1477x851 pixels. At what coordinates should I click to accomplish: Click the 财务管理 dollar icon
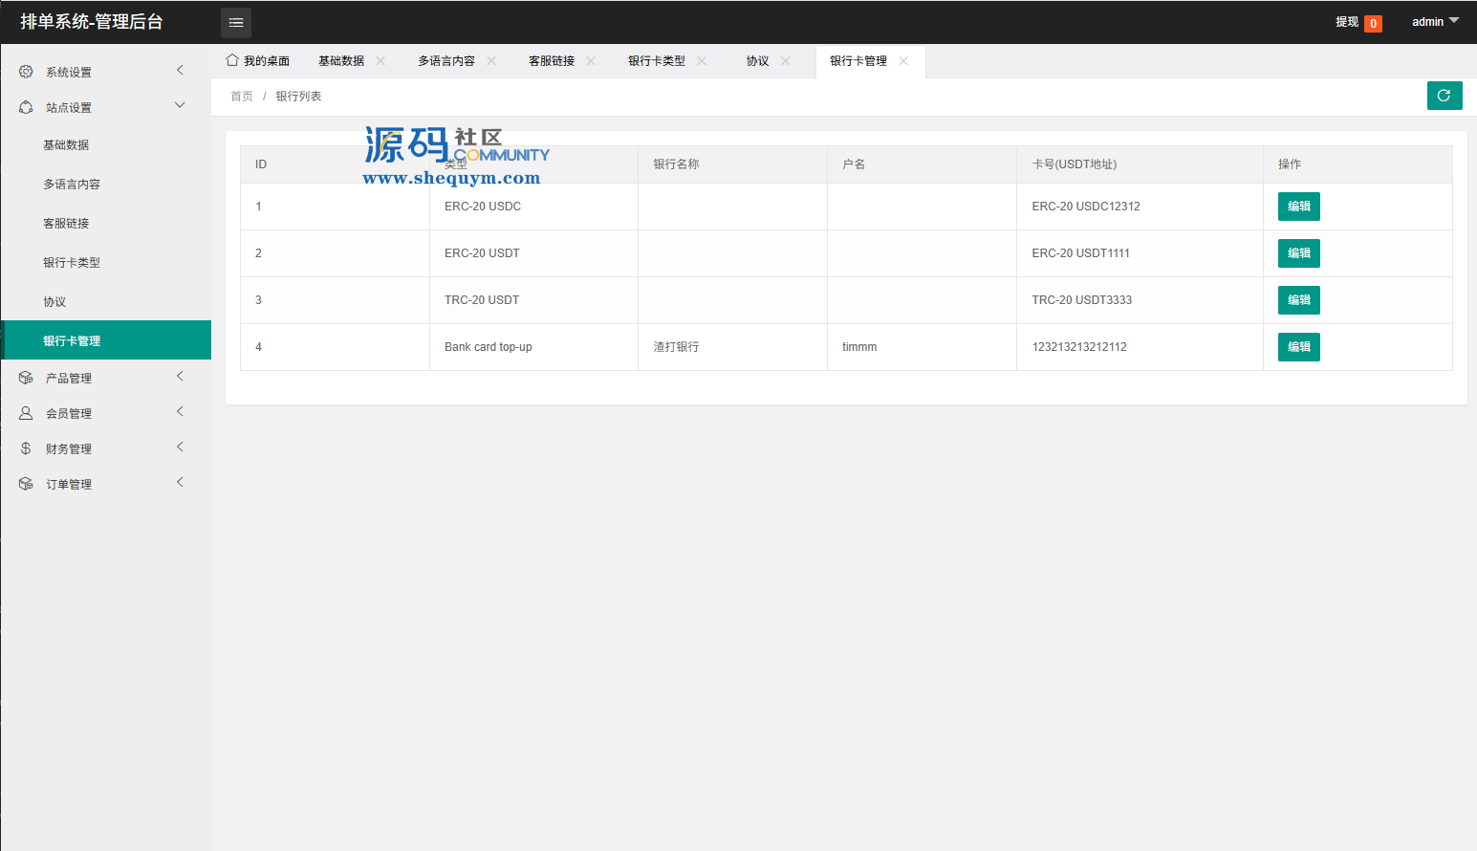click(26, 448)
